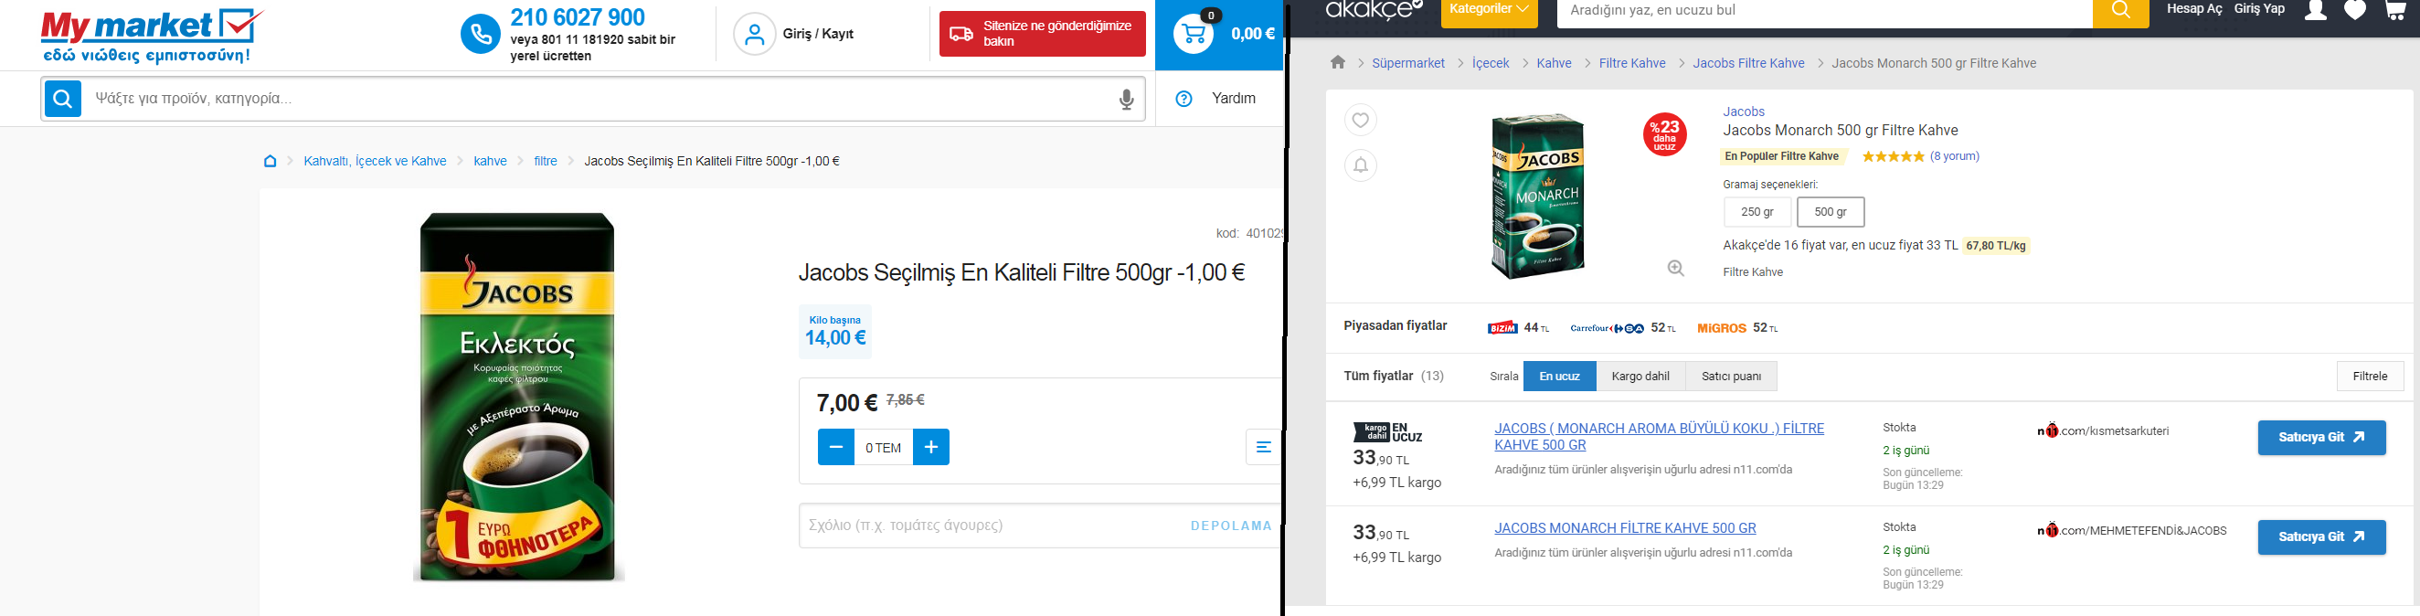Click the filtre breadcrumb in My market
The image size is (2420, 616).
point(546,161)
